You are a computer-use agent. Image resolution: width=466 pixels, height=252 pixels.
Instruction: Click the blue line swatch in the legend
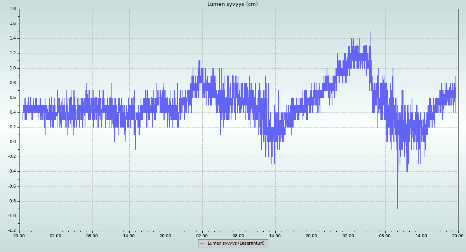pos(202,243)
